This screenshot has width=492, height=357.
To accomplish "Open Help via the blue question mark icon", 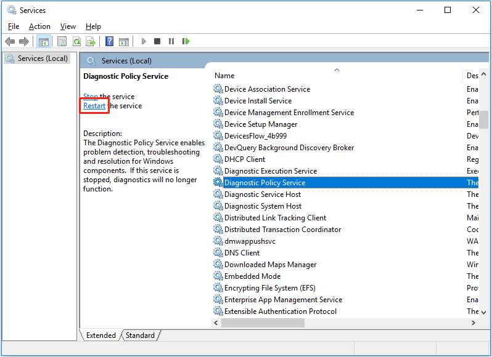I will coord(109,41).
